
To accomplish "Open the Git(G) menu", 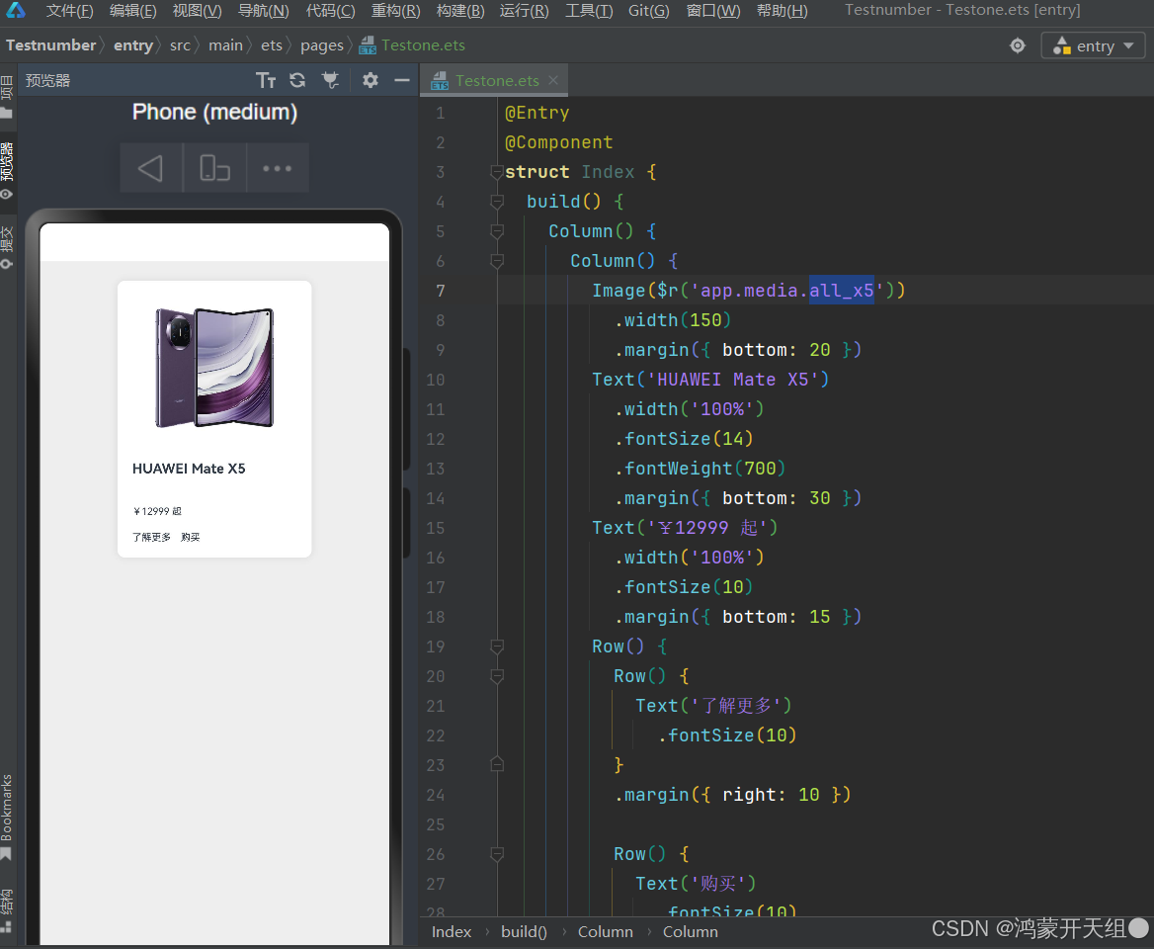I will pyautogui.click(x=648, y=11).
